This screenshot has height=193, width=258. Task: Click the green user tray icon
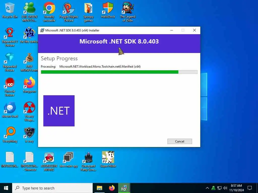pos(213,188)
